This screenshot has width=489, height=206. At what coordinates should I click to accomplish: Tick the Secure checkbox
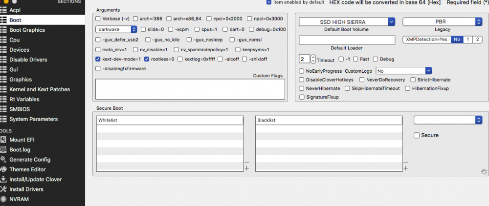click(417, 135)
